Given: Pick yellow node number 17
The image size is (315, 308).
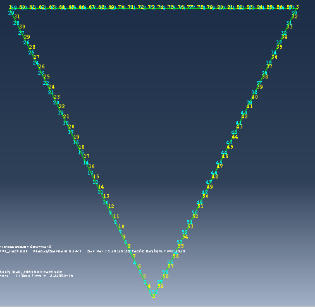Looking at the screenshot, I should pos(87,156).
